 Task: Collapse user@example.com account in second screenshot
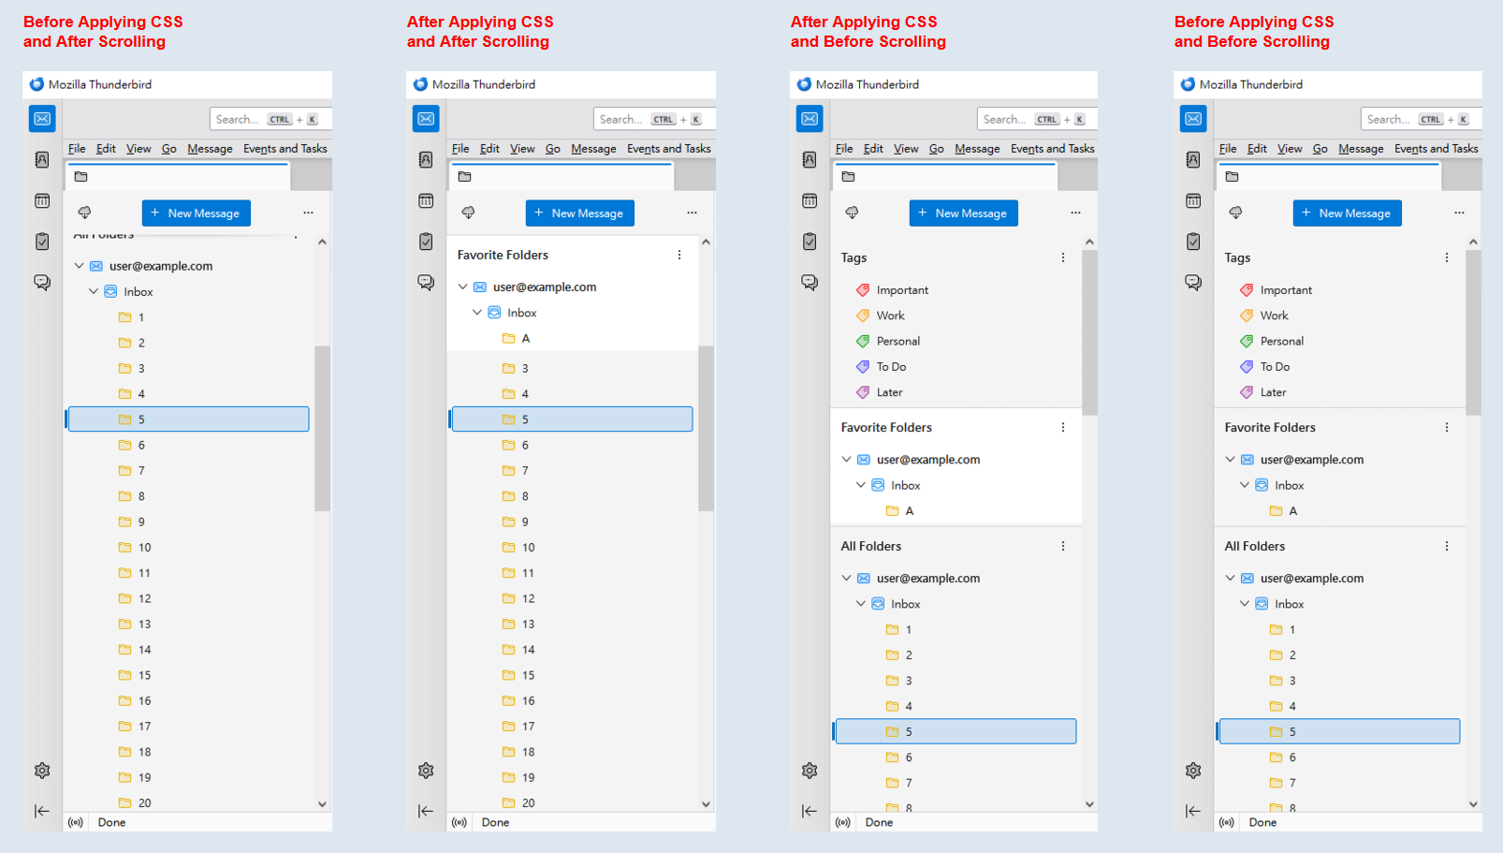click(462, 287)
